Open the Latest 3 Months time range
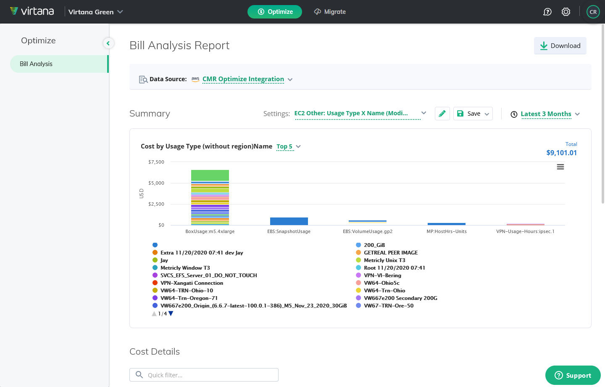The width and height of the screenshot is (605, 387). [550, 114]
